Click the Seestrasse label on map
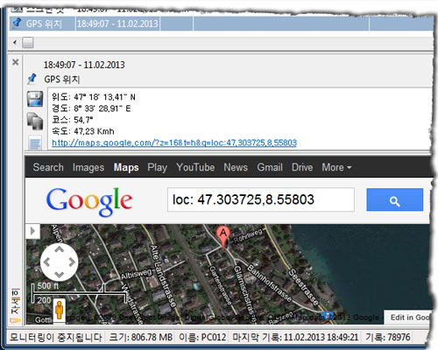438x350 pixels. tap(303, 287)
